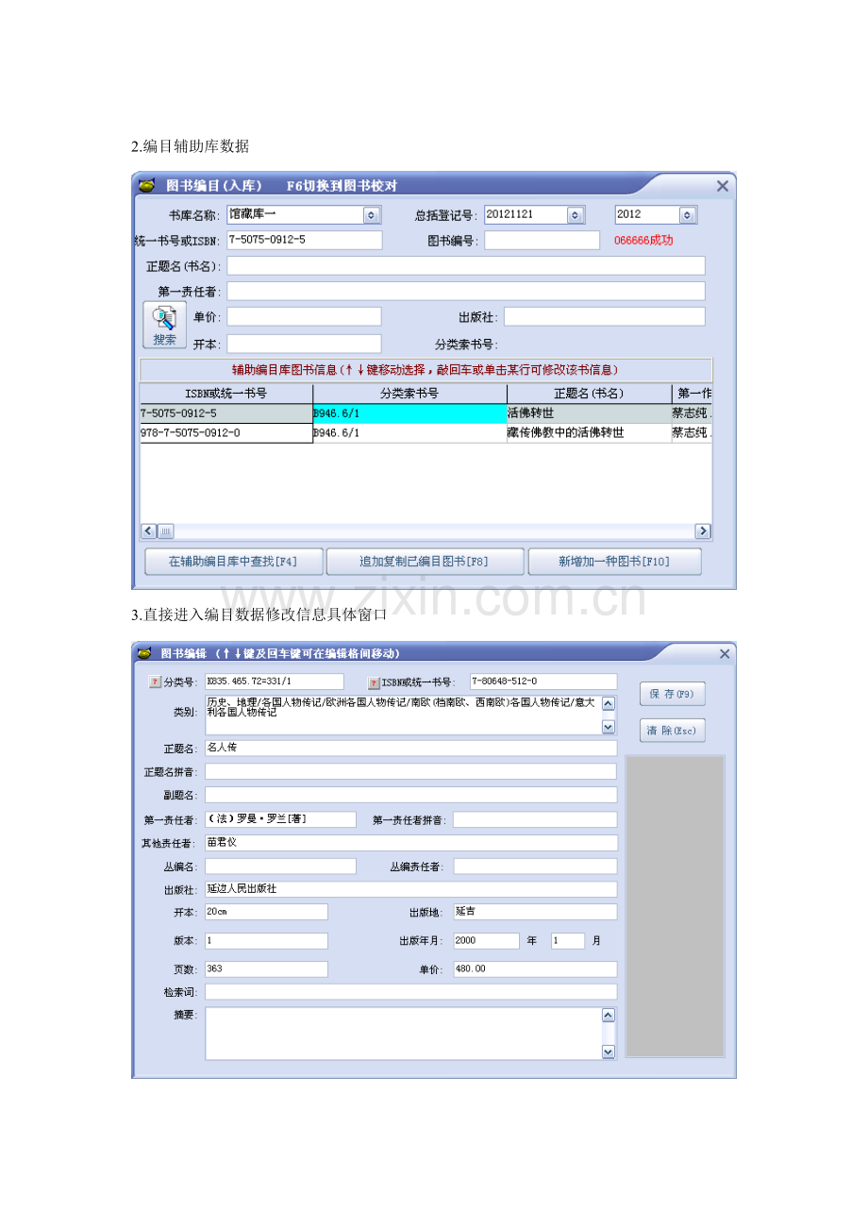Click the up arrow of the 类别 text area

(x=610, y=702)
